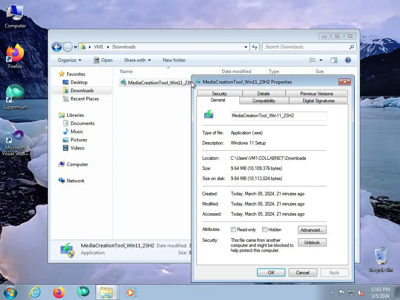400x300 pixels.
Task: Open the Pictures library
Action: [x=79, y=140]
